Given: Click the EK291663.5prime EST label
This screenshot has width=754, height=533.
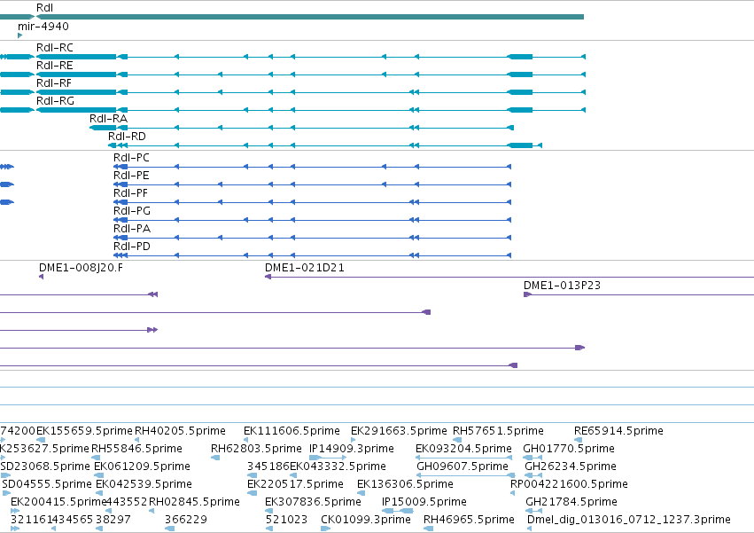Looking at the screenshot, I should [399, 430].
